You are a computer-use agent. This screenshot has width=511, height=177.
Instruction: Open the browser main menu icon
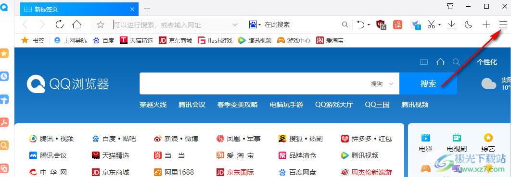tap(503, 24)
